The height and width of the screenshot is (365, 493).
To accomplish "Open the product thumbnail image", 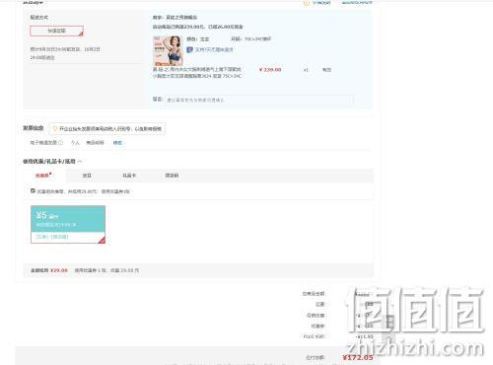I will (168, 50).
